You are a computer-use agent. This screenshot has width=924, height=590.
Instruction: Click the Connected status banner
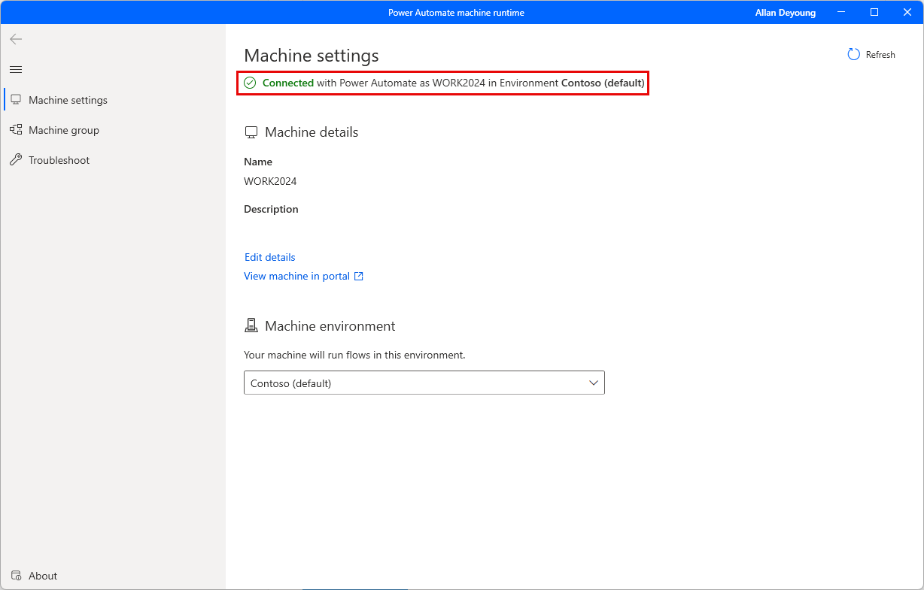pyautogui.click(x=442, y=83)
